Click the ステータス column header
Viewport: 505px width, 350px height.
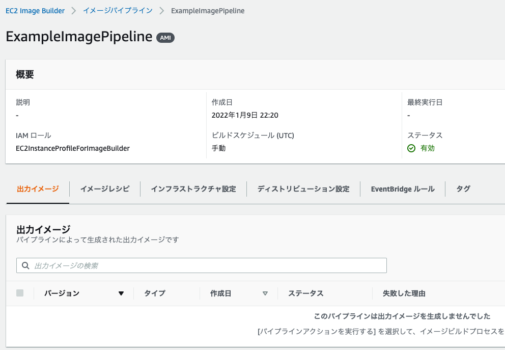coord(306,293)
